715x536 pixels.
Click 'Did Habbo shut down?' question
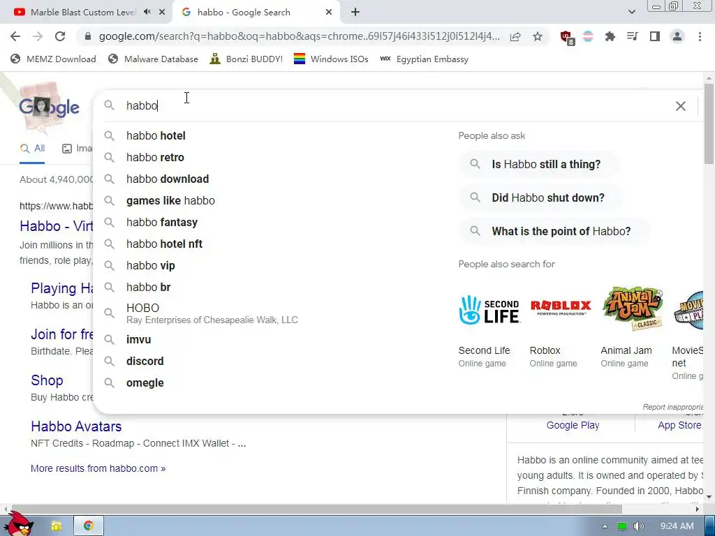[541, 198]
